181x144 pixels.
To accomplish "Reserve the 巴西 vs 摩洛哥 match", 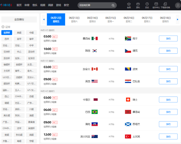I will click(168, 112).
